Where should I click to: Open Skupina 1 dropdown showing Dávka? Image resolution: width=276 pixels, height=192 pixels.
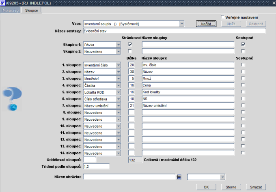[x=118, y=45]
